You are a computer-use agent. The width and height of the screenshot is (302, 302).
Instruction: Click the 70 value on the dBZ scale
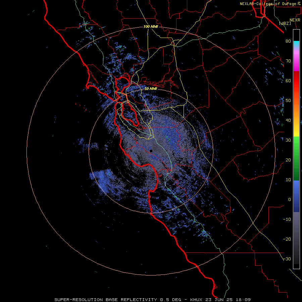288,61
